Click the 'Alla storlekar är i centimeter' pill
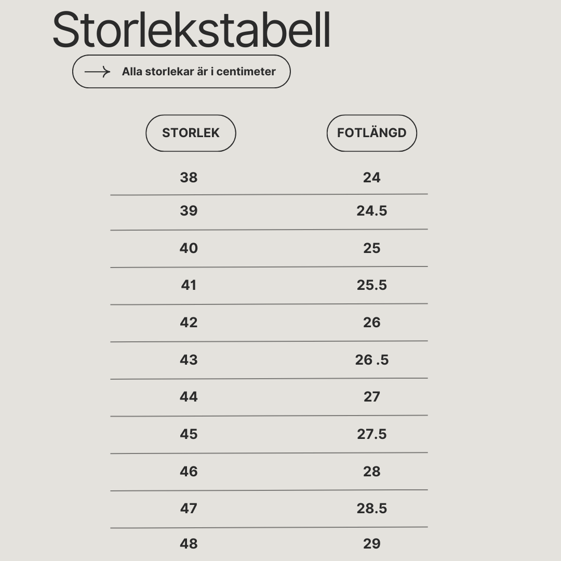561x561 pixels. click(181, 72)
